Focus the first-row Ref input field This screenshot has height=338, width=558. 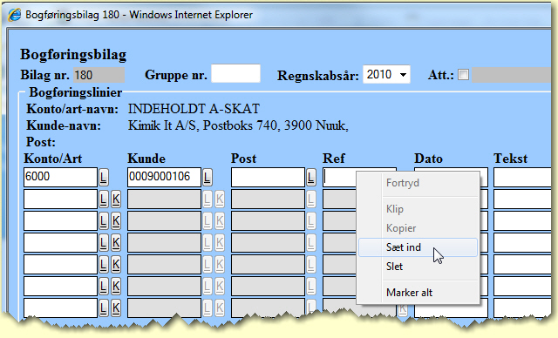coord(340,177)
